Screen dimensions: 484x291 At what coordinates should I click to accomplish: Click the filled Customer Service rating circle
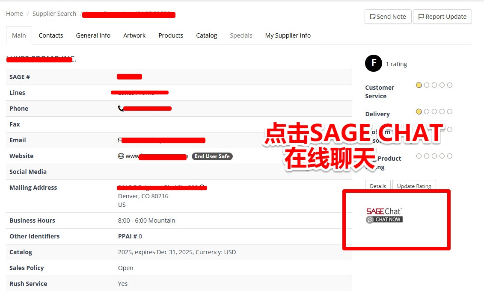point(419,85)
